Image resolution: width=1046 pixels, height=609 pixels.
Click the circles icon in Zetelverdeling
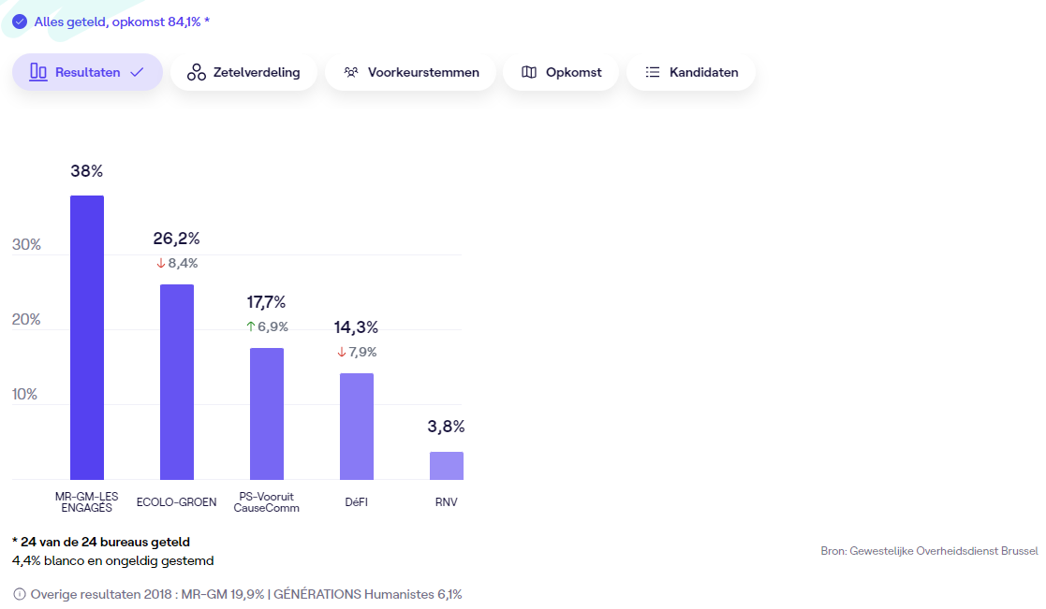[x=197, y=72]
